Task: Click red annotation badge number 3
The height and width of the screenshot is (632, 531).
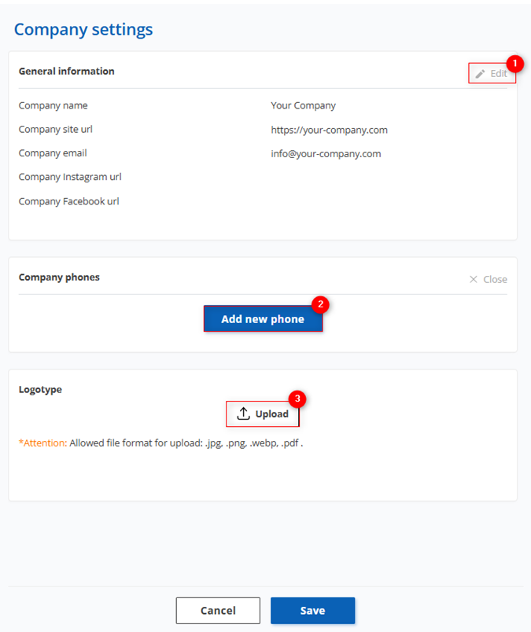Action: tap(297, 399)
